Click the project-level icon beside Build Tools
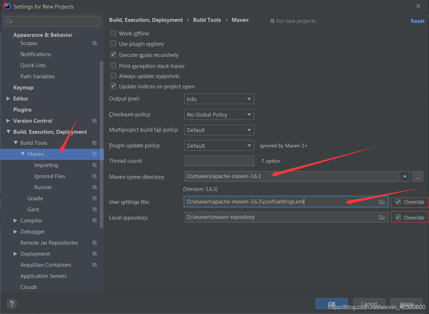The height and width of the screenshot is (314, 429). (x=94, y=143)
